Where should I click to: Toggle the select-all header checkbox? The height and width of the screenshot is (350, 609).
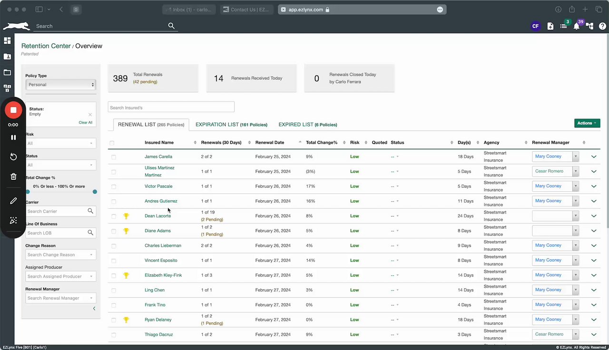click(x=112, y=143)
